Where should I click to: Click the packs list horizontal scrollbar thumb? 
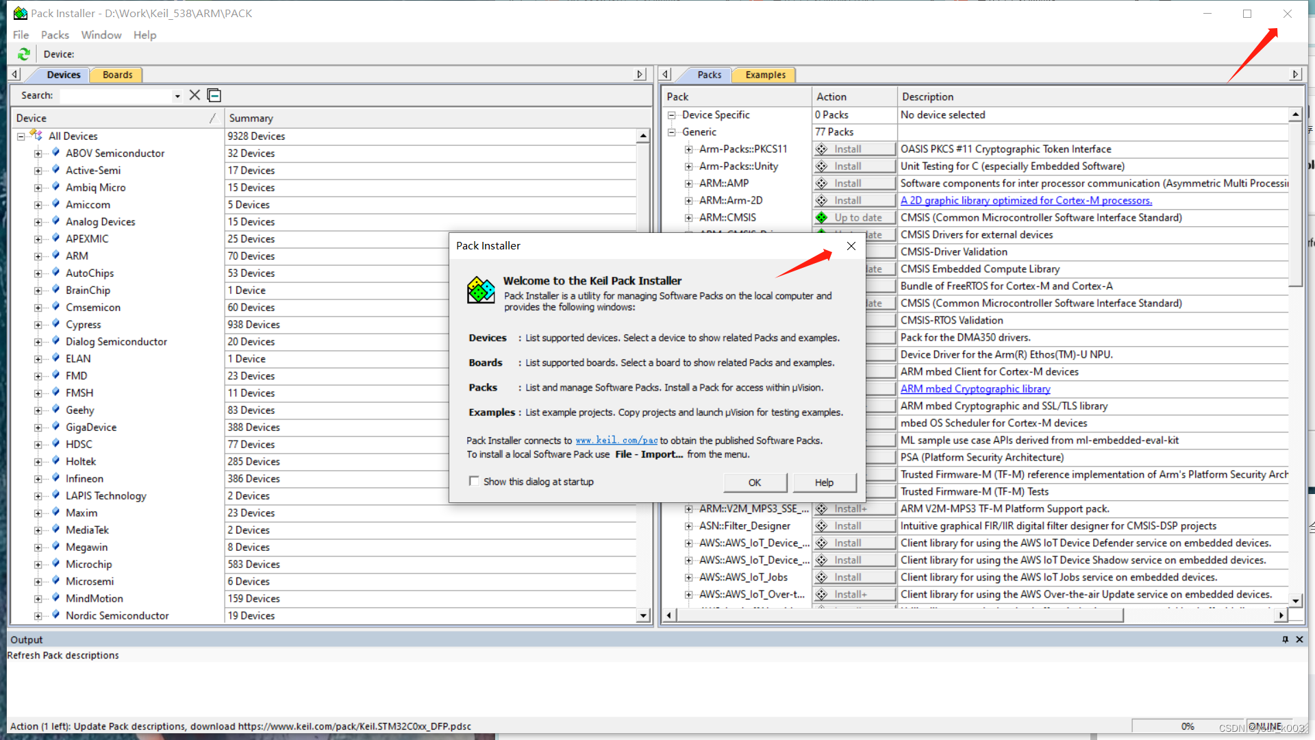pyautogui.click(x=901, y=615)
